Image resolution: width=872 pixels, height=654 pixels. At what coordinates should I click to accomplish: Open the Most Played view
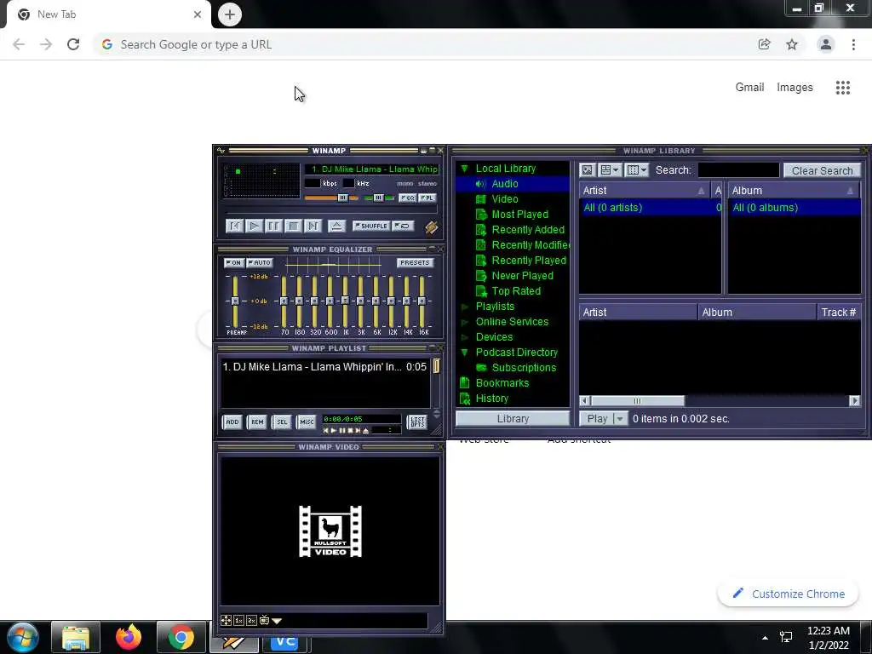[x=519, y=215]
